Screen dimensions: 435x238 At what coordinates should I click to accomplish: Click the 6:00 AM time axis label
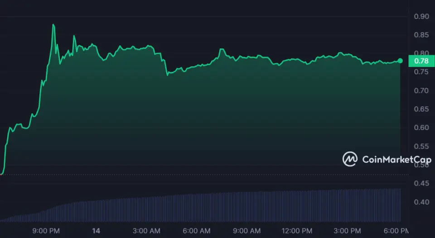[x=197, y=231]
